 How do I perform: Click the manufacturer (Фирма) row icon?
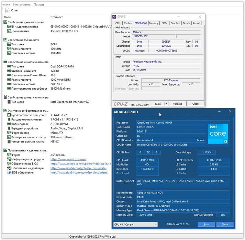(9, 155)
